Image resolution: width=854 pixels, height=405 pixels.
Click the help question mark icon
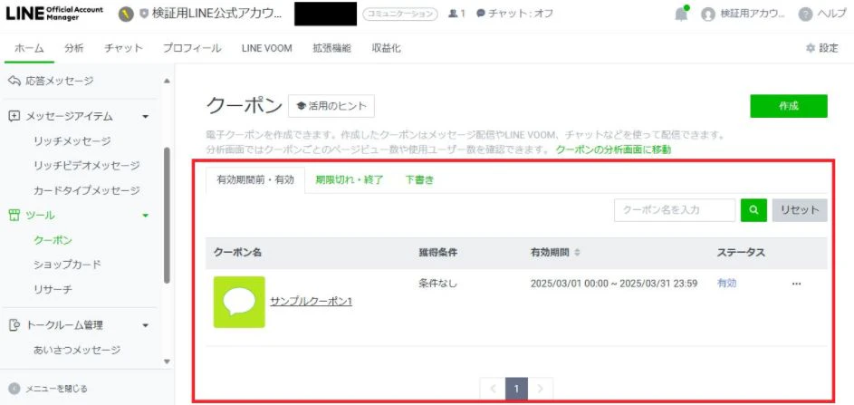coord(805,14)
